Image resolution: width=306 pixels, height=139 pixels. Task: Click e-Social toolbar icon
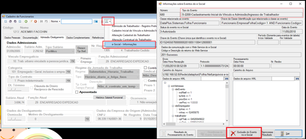107,21
